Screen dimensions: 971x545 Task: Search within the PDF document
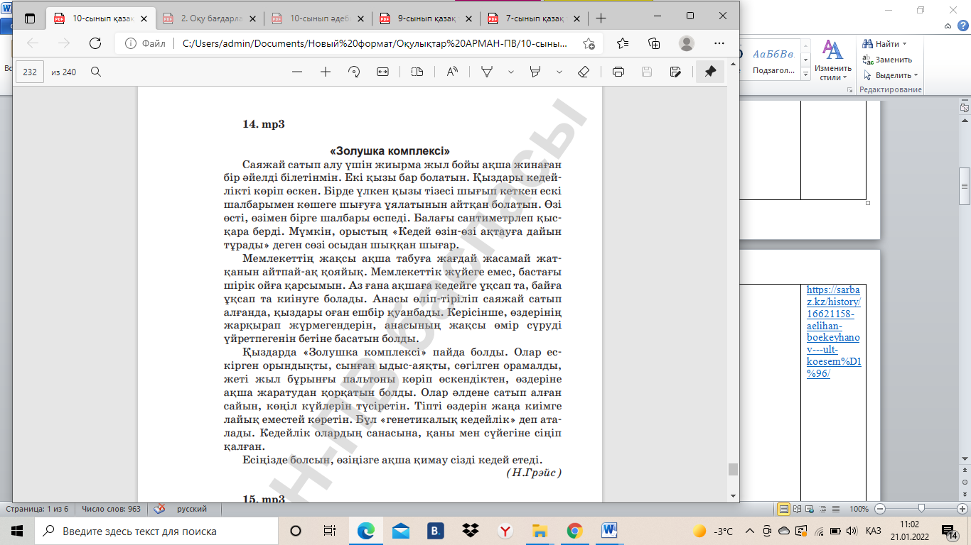(96, 72)
